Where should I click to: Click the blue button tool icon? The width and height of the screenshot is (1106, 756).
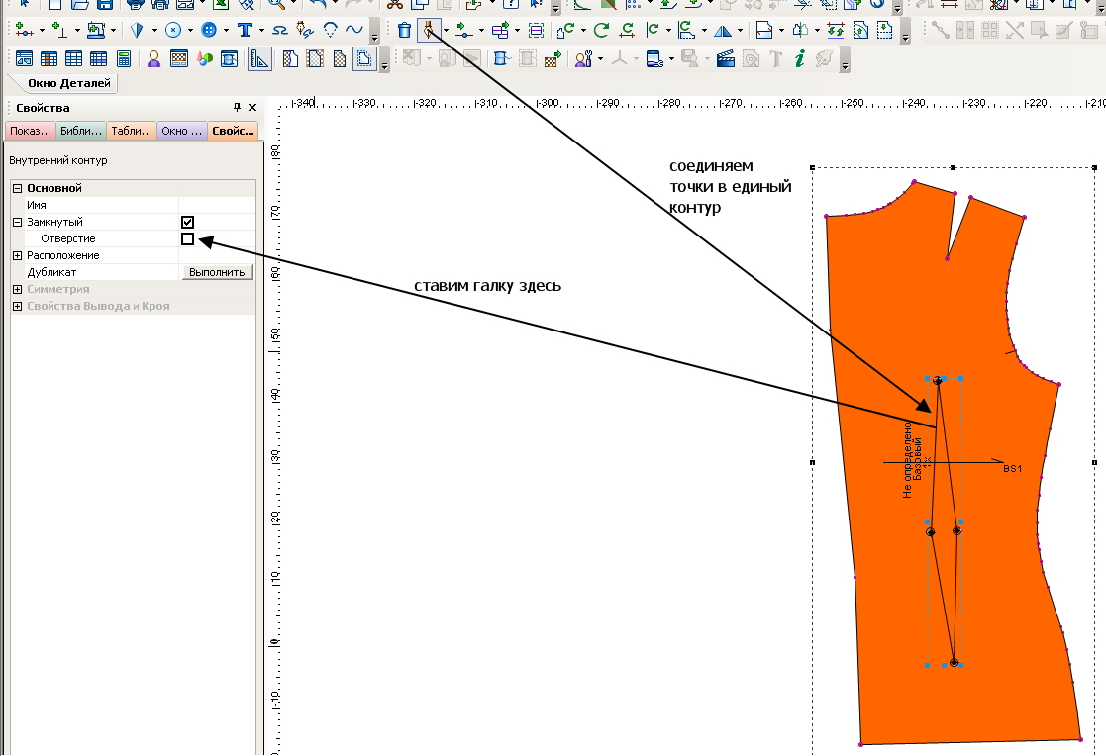208,30
